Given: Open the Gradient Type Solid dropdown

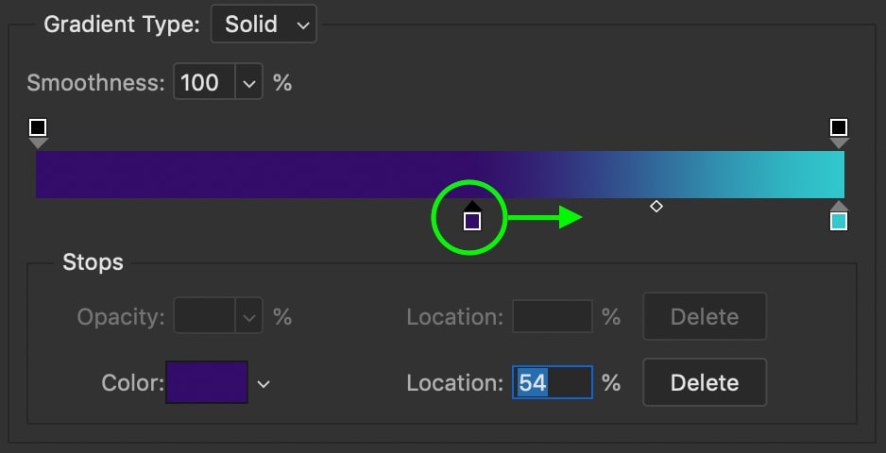Looking at the screenshot, I should pos(264,25).
